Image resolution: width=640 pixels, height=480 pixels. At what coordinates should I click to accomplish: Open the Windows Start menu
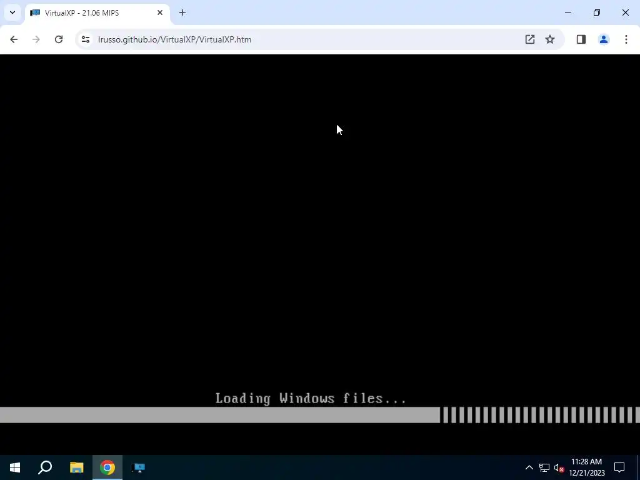[x=15, y=467]
